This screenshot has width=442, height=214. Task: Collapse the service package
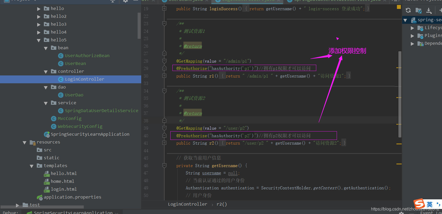46,103
